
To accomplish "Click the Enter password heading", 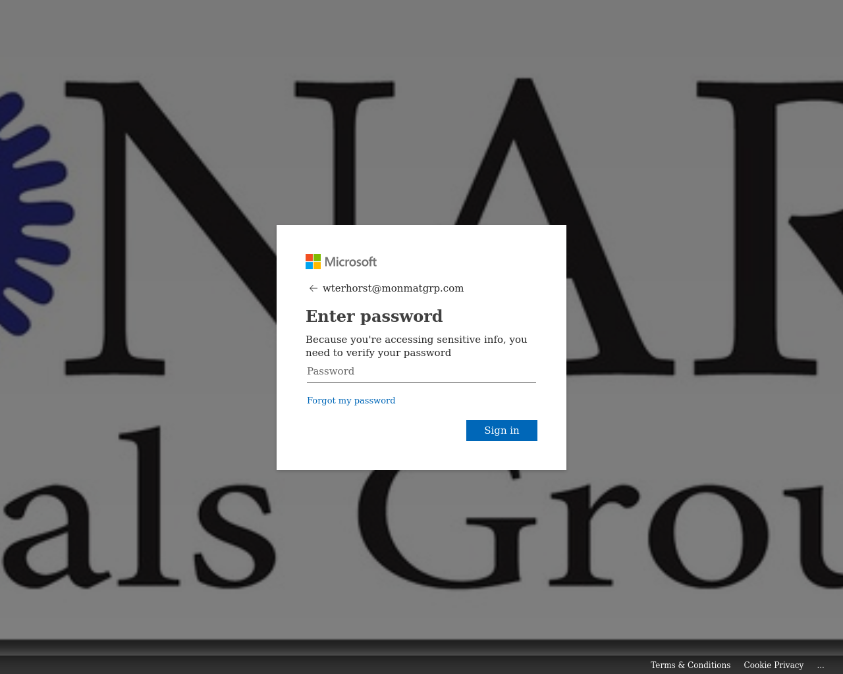I will point(374,316).
